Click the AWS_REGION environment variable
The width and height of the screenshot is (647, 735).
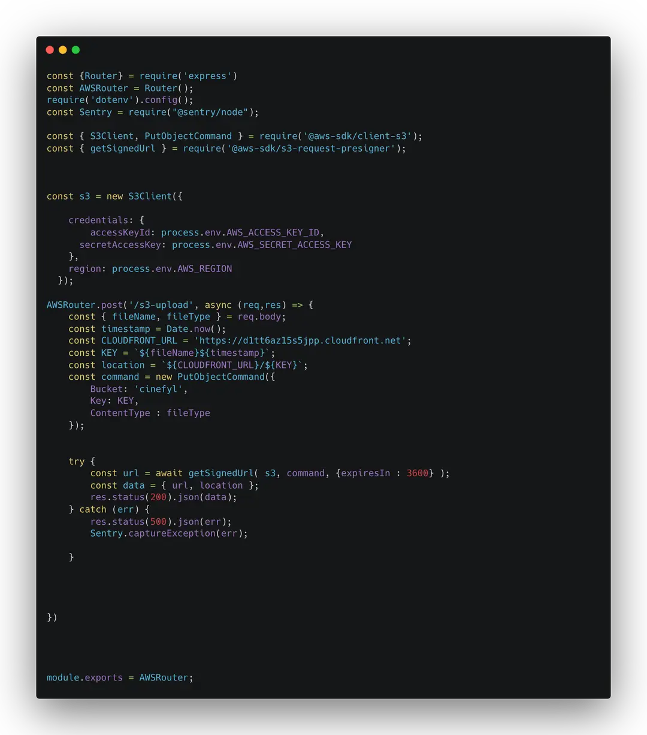[x=204, y=268]
